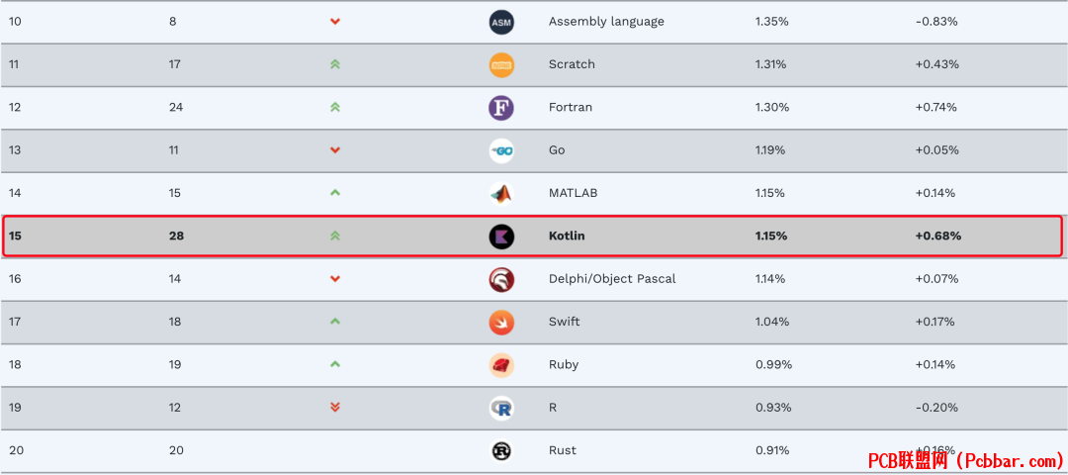Click the green double up arrow for Fortran
Viewport: 1068px width, 475px height.
[334, 107]
